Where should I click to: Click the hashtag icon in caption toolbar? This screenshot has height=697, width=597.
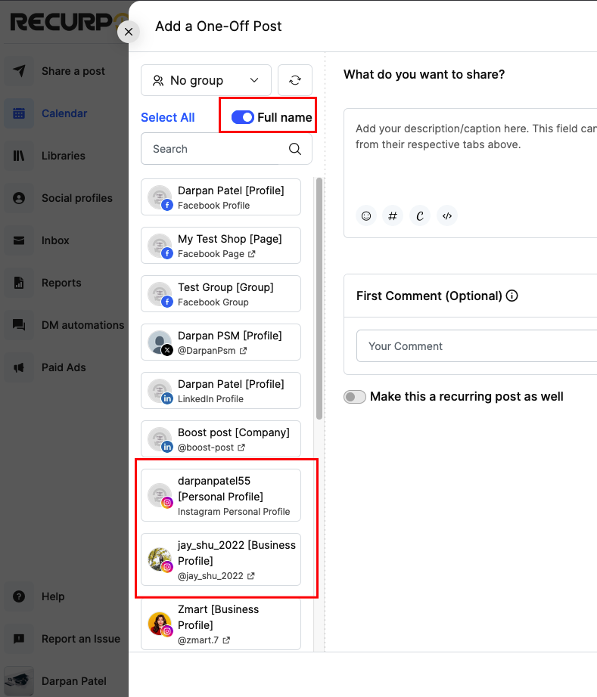392,216
